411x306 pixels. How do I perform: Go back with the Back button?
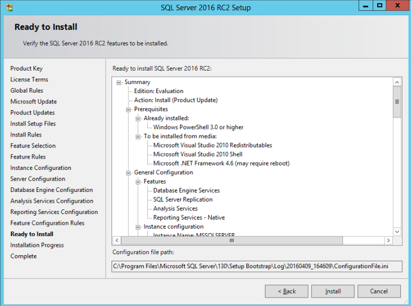click(286, 291)
